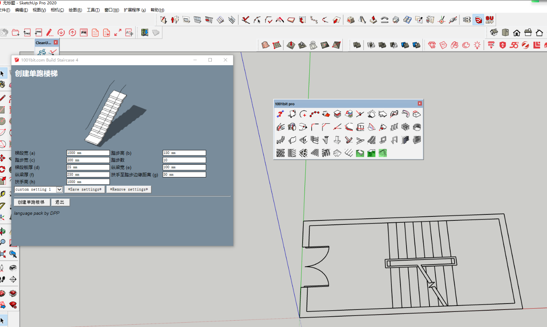This screenshot has width=547, height=327.
Task: Click the red folder-plus icon in toolbar
Action: point(16,33)
